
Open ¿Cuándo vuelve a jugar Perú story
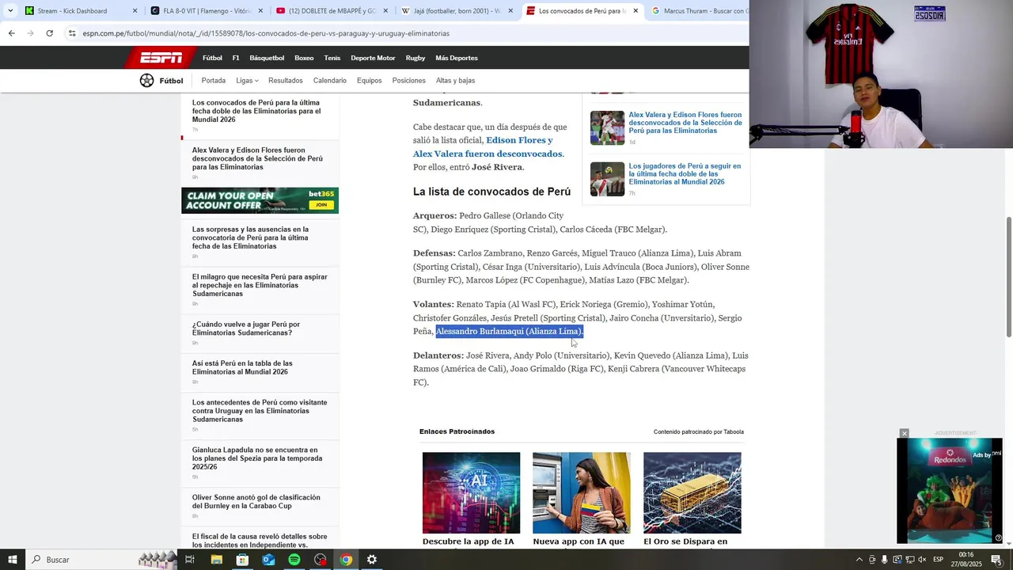246,329
